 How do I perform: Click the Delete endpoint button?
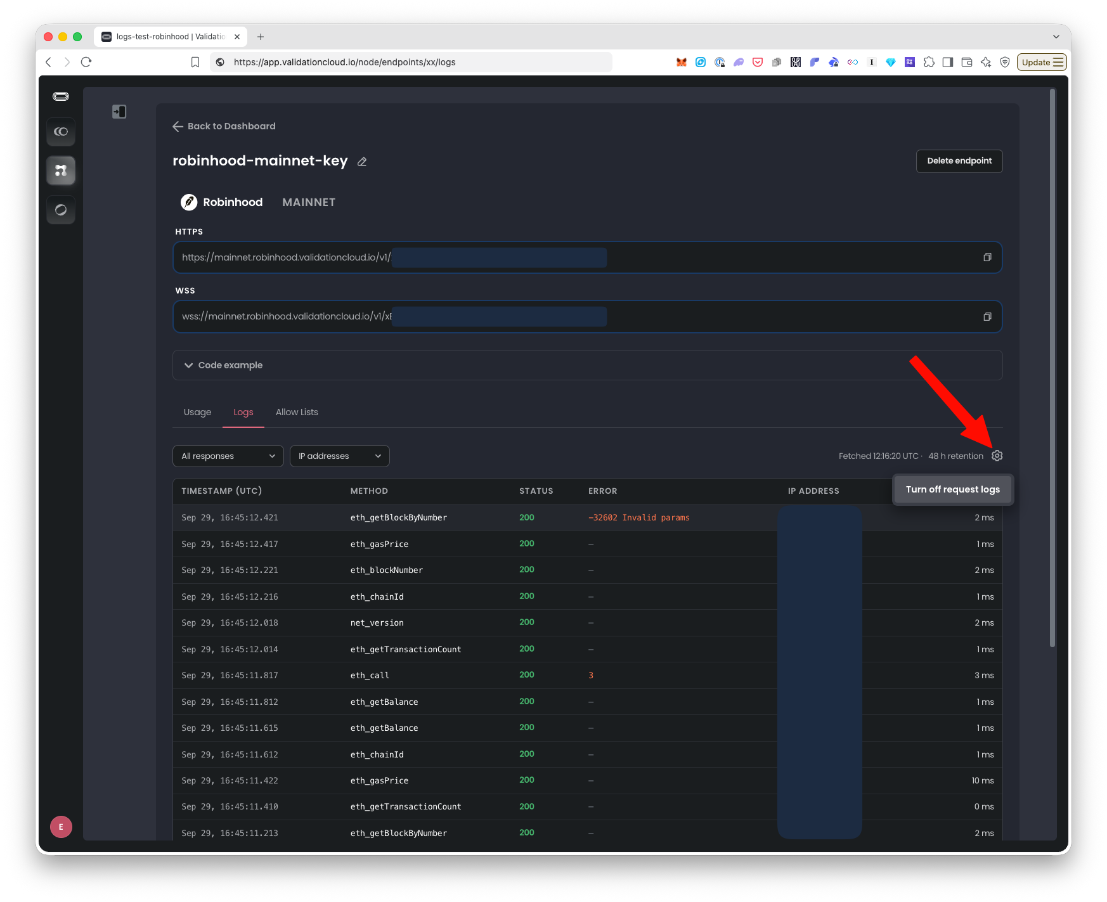tap(959, 161)
